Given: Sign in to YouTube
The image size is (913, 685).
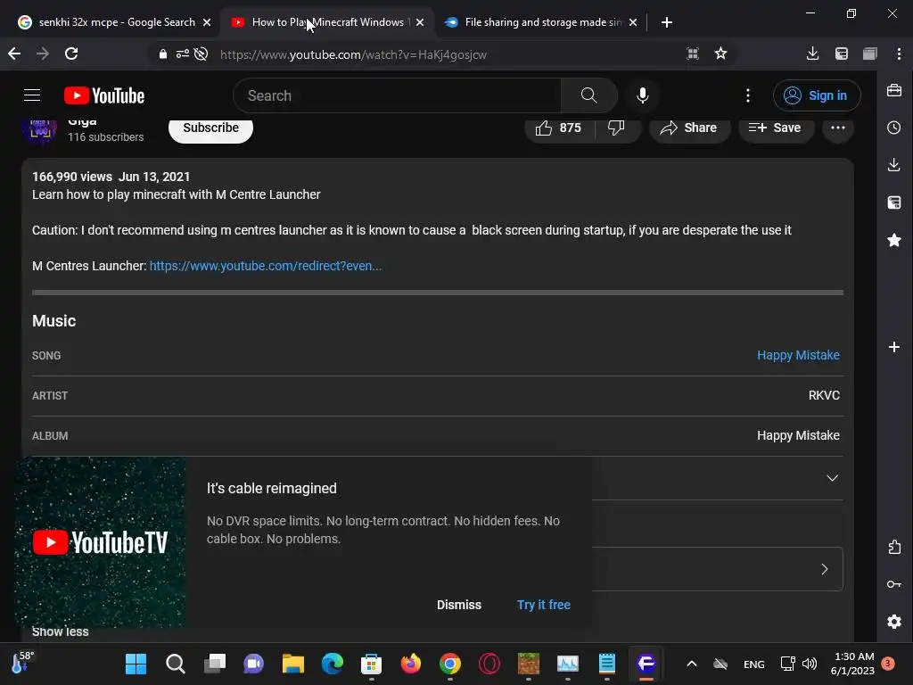Looking at the screenshot, I should (817, 95).
